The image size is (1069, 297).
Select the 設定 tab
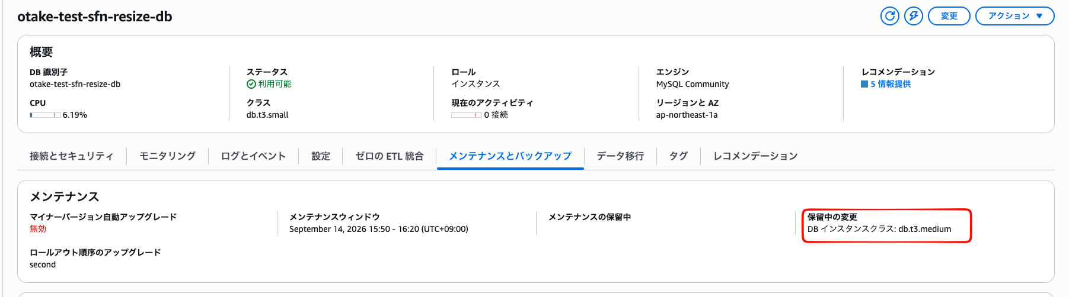pos(321,156)
